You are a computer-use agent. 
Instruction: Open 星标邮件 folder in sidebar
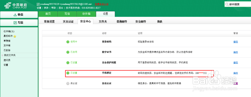[8, 36]
